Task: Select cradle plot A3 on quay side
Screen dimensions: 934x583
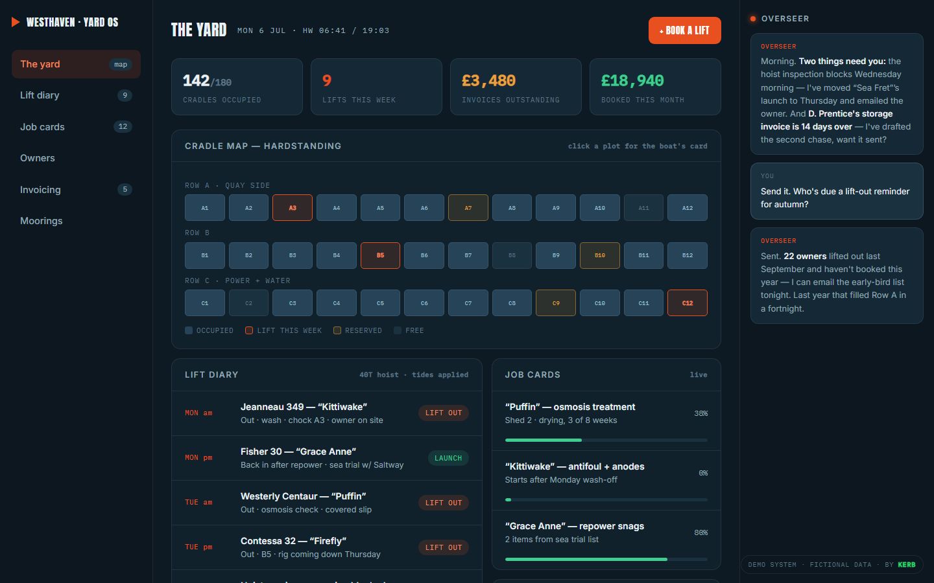Action: tap(293, 208)
